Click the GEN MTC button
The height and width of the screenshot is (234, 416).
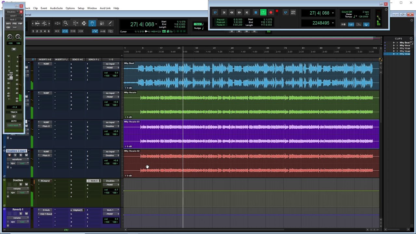293,12
